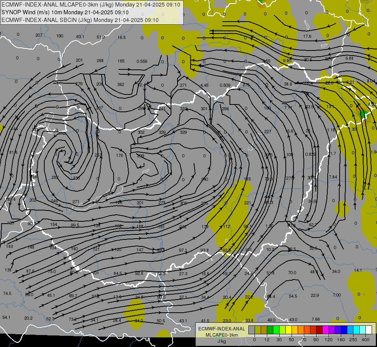
Task: Click the map value 7.66
Action: point(316,319)
